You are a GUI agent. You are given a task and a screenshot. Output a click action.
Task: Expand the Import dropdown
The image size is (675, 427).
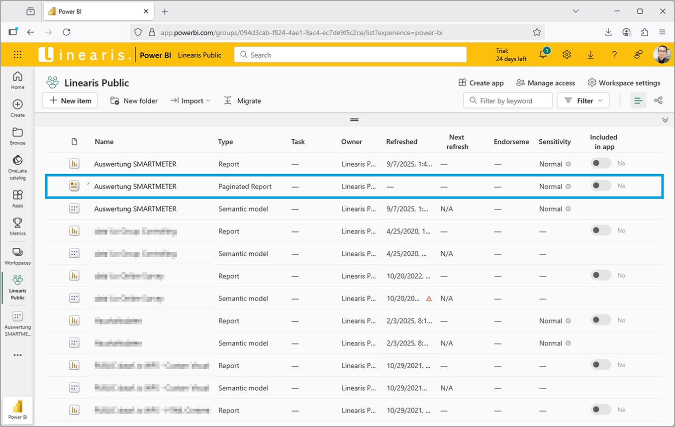[191, 101]
